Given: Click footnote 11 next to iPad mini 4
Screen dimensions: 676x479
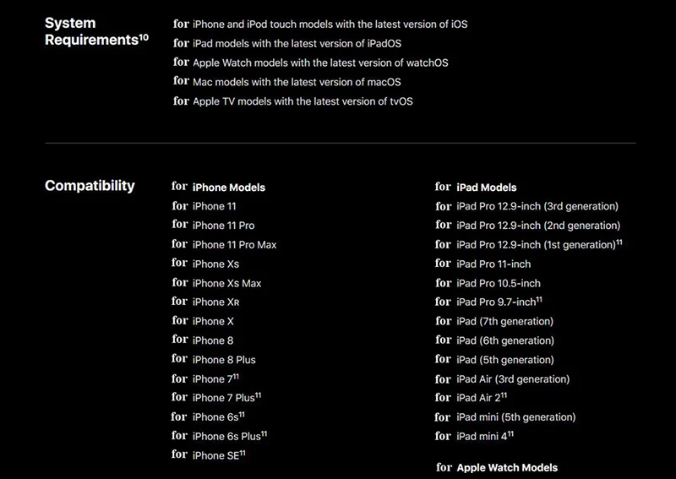Looking at the screenshot, I should 510,433.
